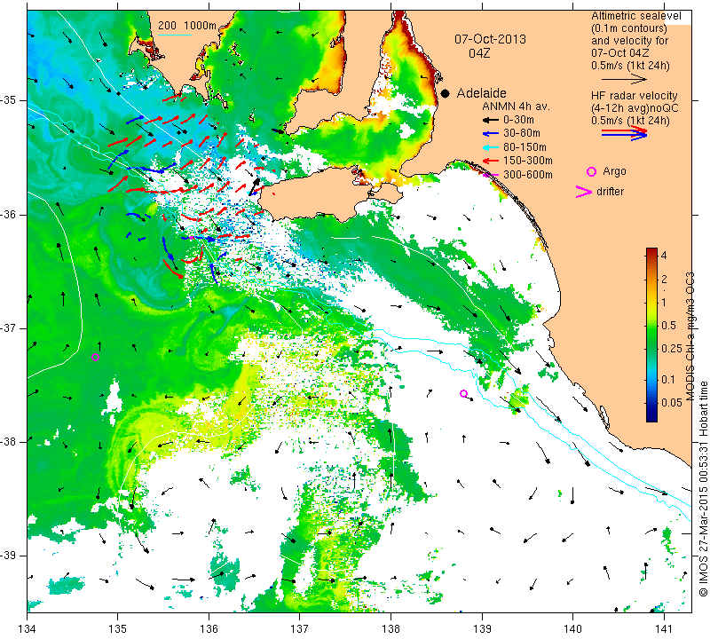Viewport: 710px width, 639px height.
Task: Click the black 0-30m arrow in ANMN legend
Action: pos(491,121)
